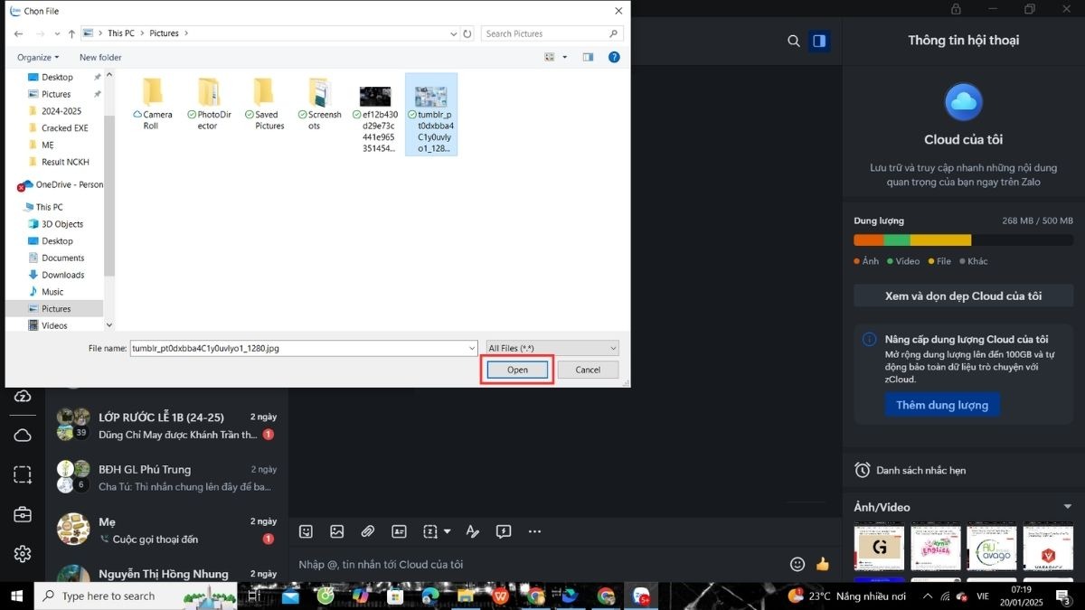This screenshot has height=610, width=1085.
Task: Open the text formatting icon in chat toolbar
Action: coord(472,531)
